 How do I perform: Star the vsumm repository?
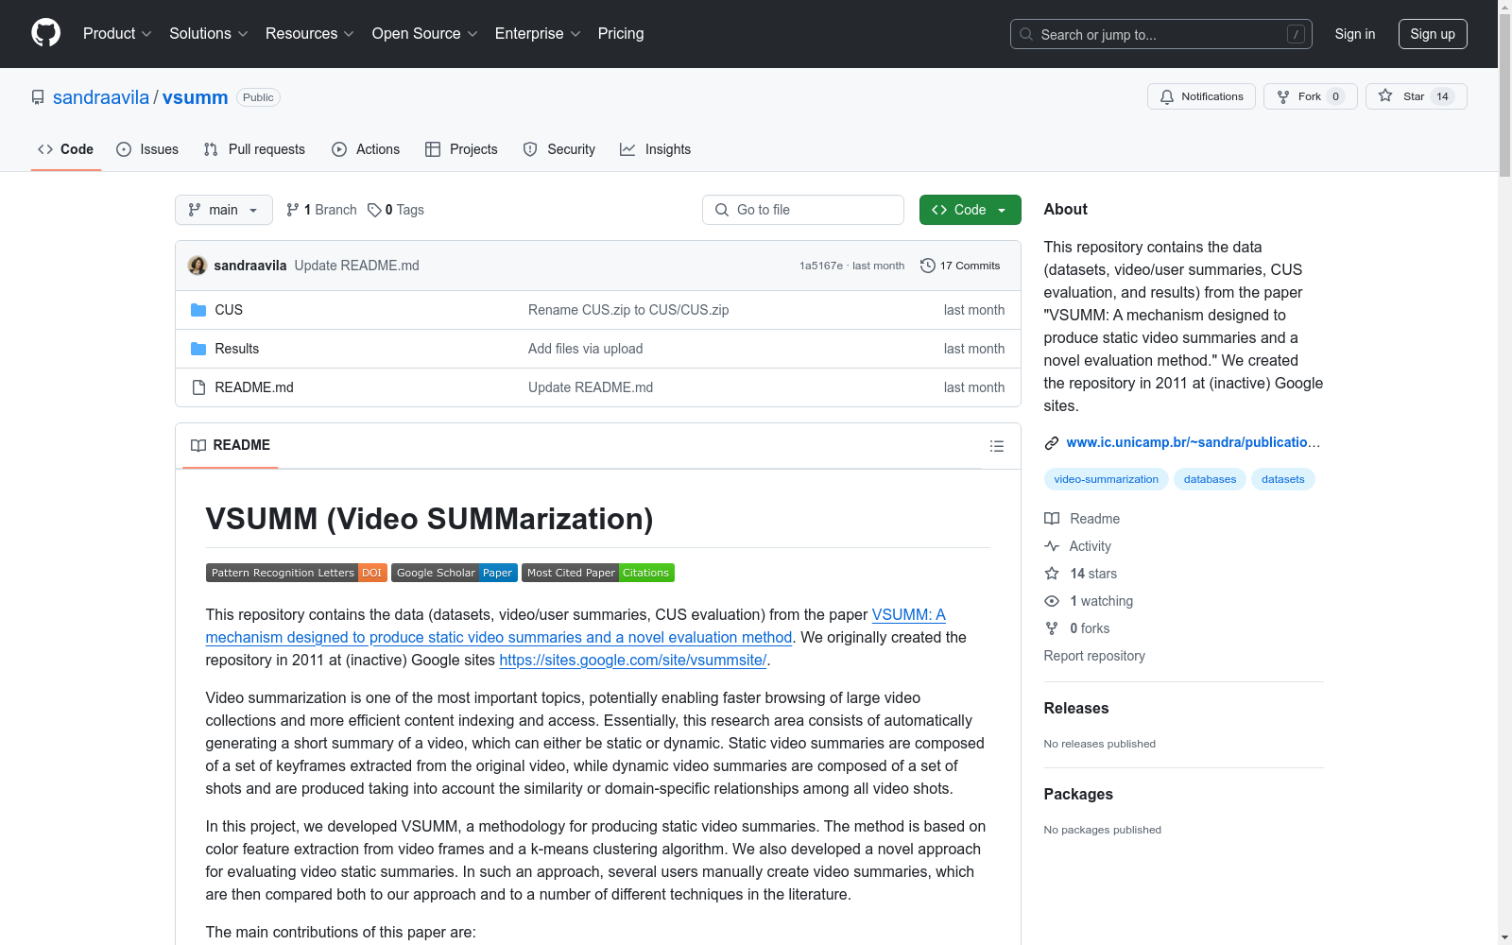pyautogui.click(x=1416, y=96)
